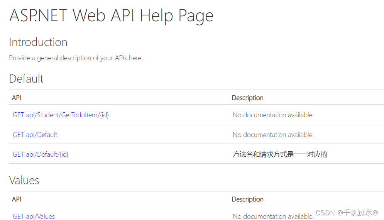384x220 pixels.
Task: Click the Introduction heading
Action: [38, 42]
